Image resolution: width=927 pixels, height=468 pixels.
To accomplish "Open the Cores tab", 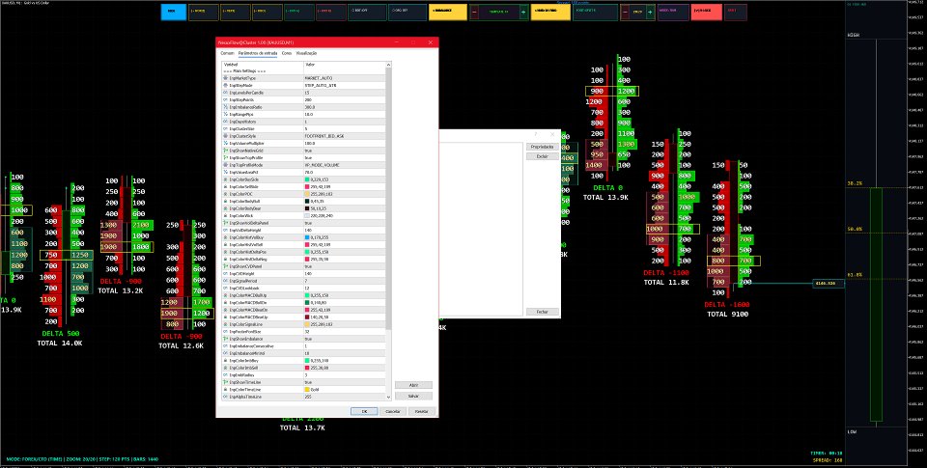I will [287, 53].
